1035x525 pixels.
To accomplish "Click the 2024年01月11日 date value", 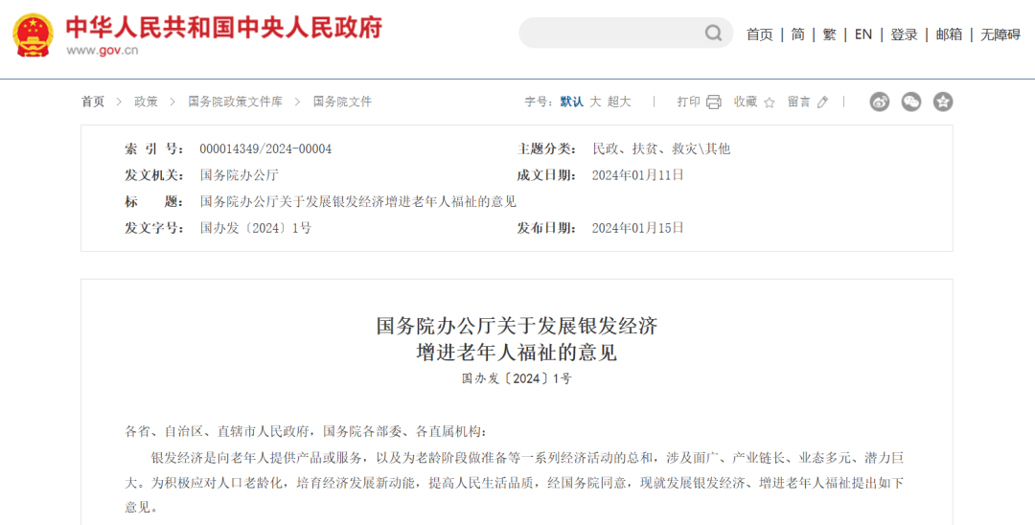I will pos(637,175).
